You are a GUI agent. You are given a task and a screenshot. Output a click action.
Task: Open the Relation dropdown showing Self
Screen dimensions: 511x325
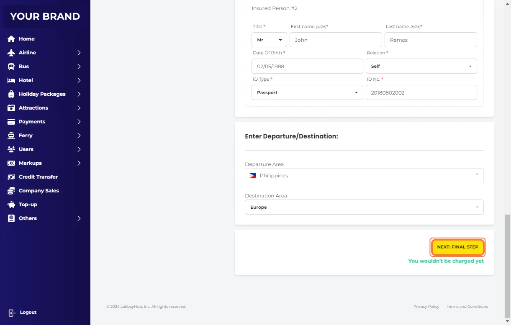421,66
